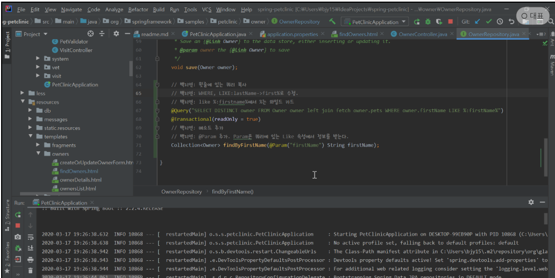
Task: Open Project panel gear settings
Action: click(116, 34)
